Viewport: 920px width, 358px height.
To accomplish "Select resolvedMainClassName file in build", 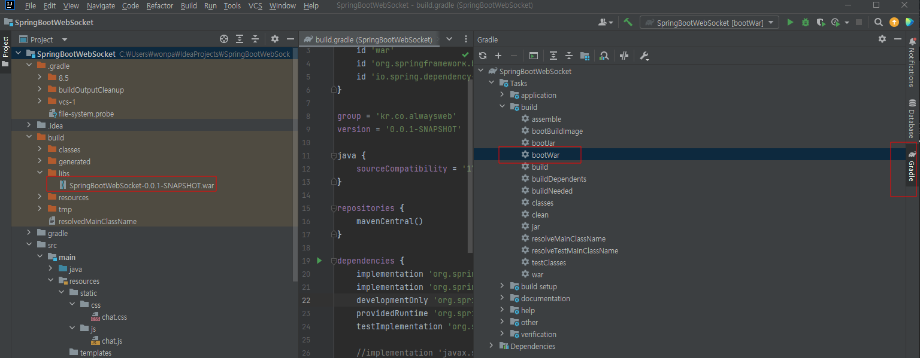I will [x=97, y=221].
